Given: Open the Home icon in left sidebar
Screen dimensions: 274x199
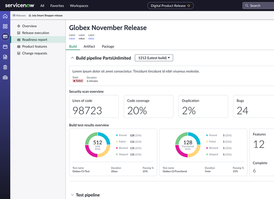Looking at the screenshot, I should click(5, 16).
